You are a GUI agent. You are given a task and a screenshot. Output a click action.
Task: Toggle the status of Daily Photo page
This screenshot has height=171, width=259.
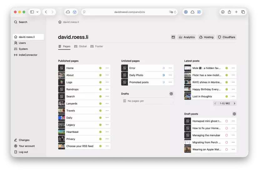[163, 75]
